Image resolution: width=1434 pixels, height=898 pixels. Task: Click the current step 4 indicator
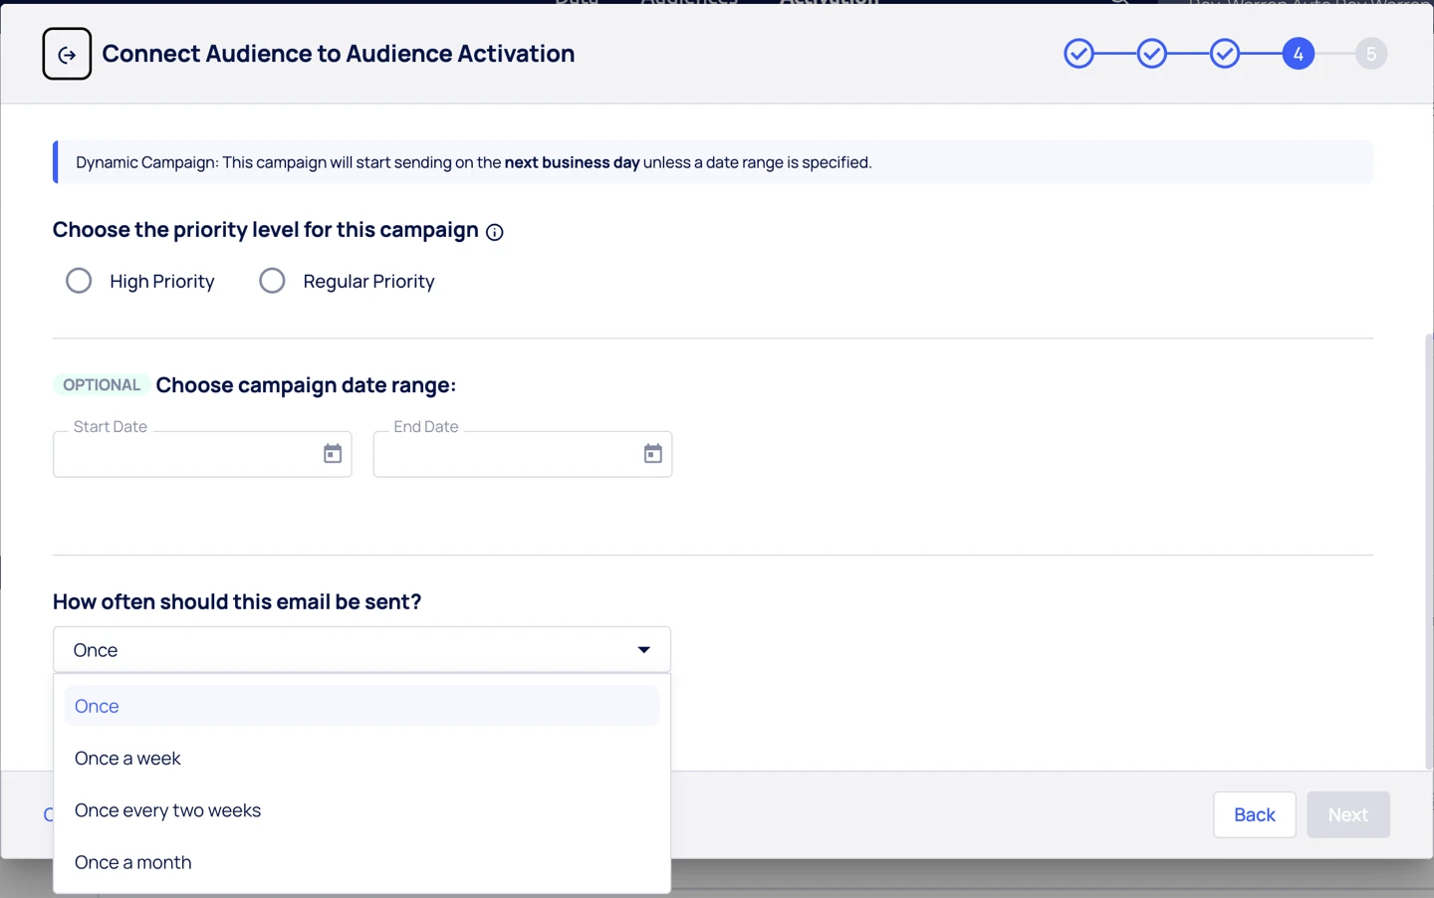coord(1299,54)
